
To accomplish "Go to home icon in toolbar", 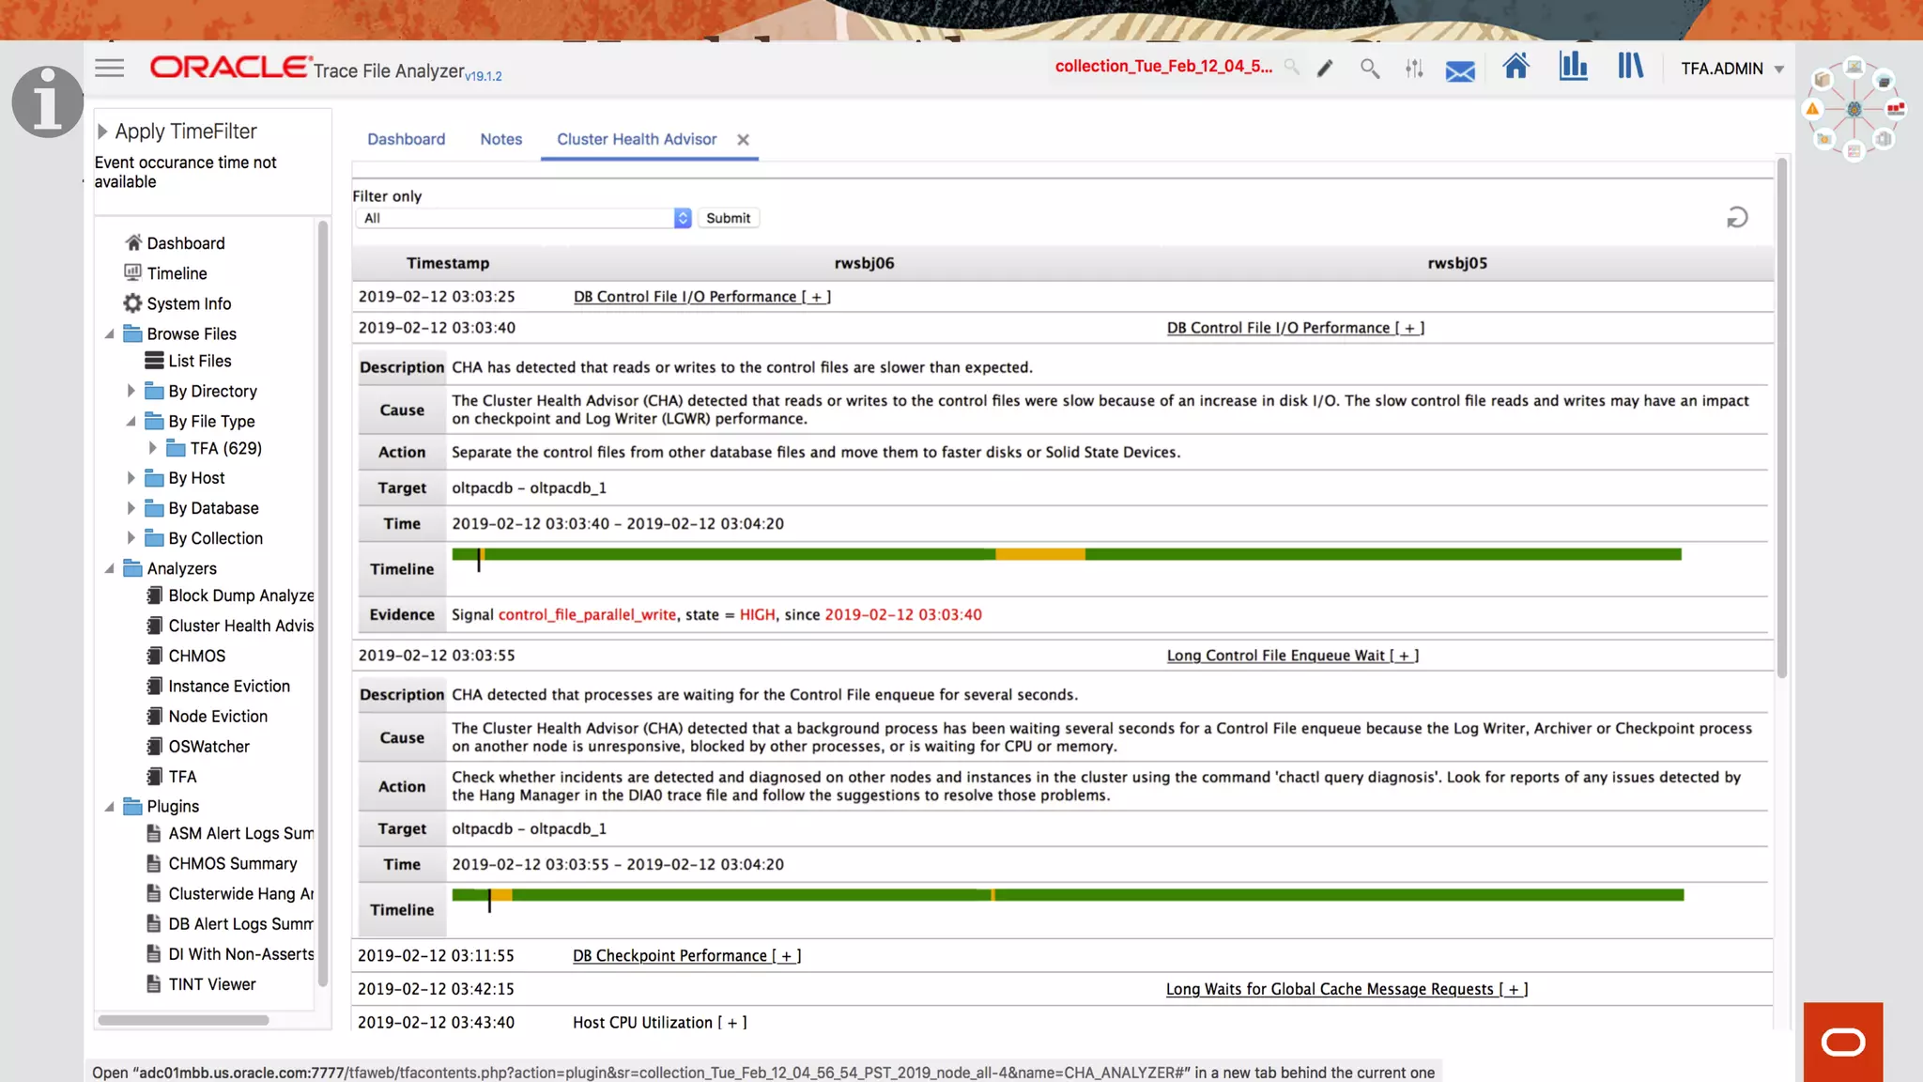I will click(1515, 66).
